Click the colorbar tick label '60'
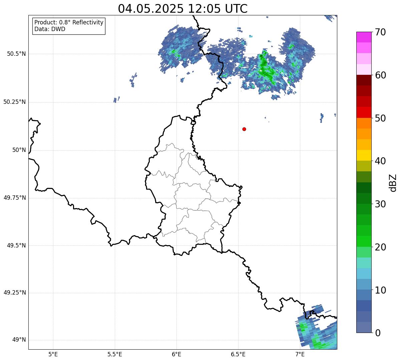This screenshot has width=401, height=361. [380, 75]
